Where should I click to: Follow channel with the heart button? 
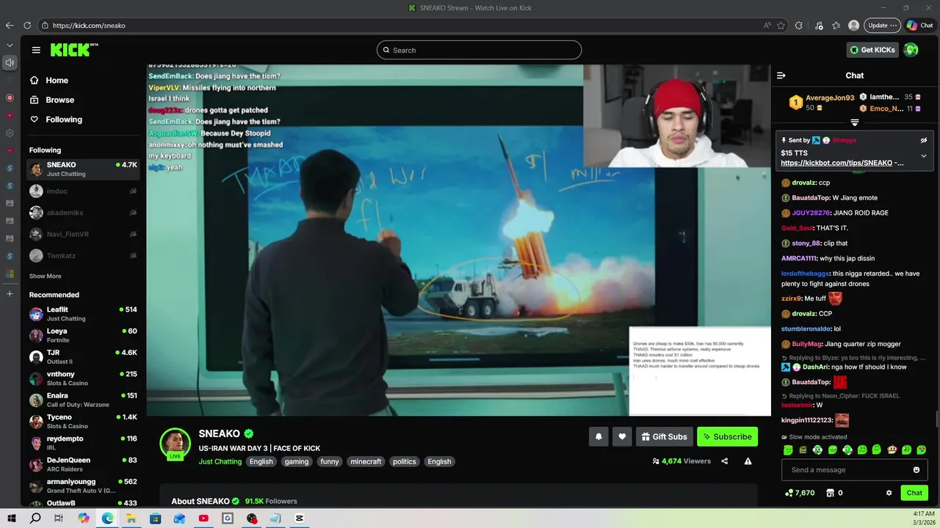pos(622,436)
